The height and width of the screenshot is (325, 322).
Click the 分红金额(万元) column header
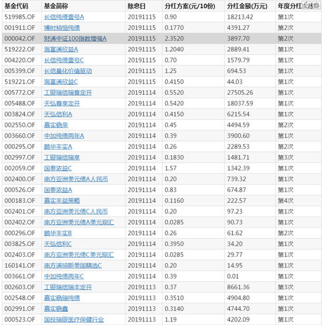point(247,6)
